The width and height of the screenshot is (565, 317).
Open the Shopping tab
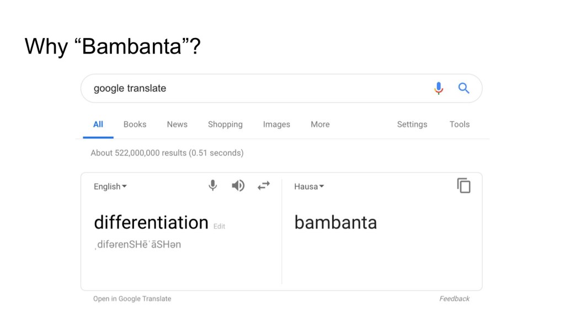(x=225, y=125)
